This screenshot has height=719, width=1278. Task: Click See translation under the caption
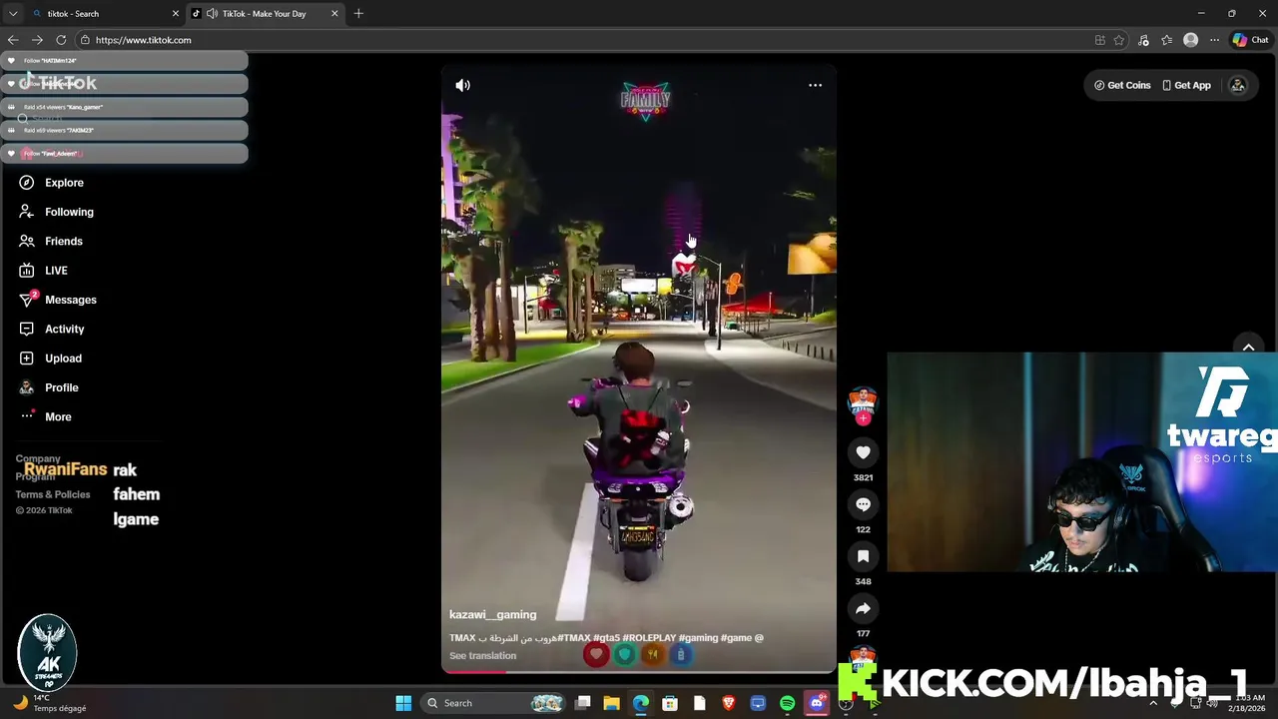click(x=482, y=656)
